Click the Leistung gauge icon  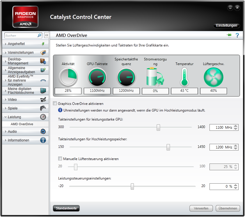tap(43, 117)
